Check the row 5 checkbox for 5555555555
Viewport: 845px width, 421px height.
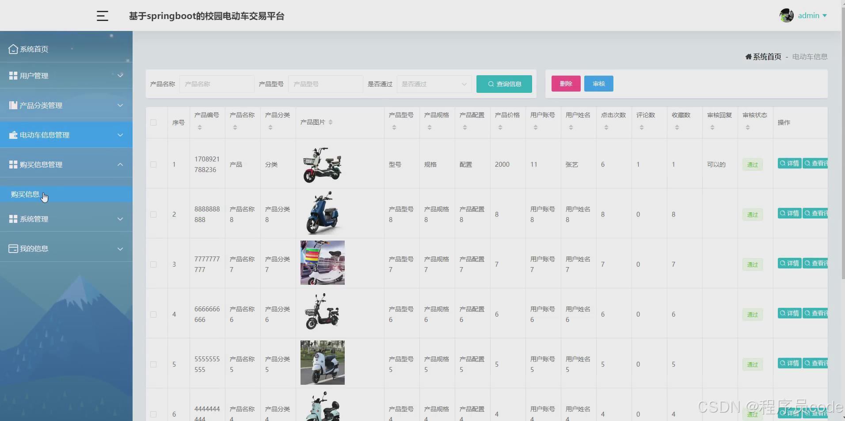click(x=153, y=364)
